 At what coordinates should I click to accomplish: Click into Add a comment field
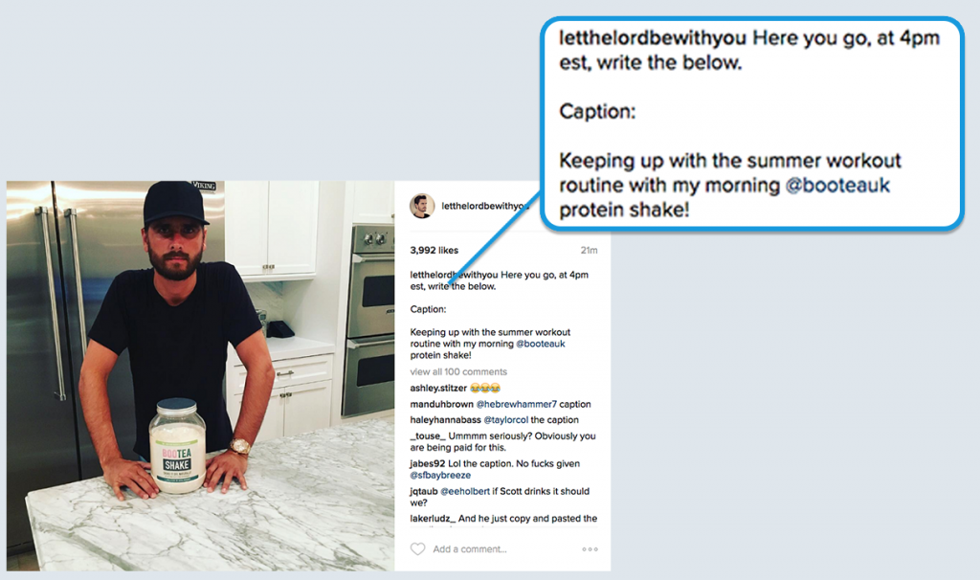(x=469, y=549)
